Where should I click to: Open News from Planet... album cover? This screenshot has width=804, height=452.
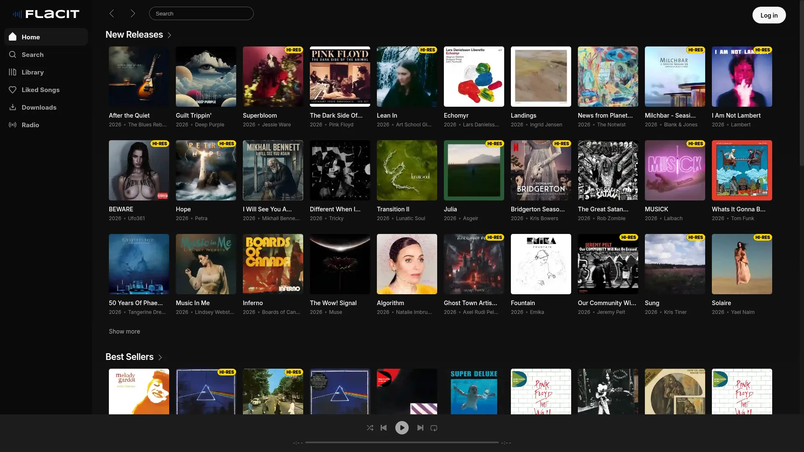click(x=608, y=77)
